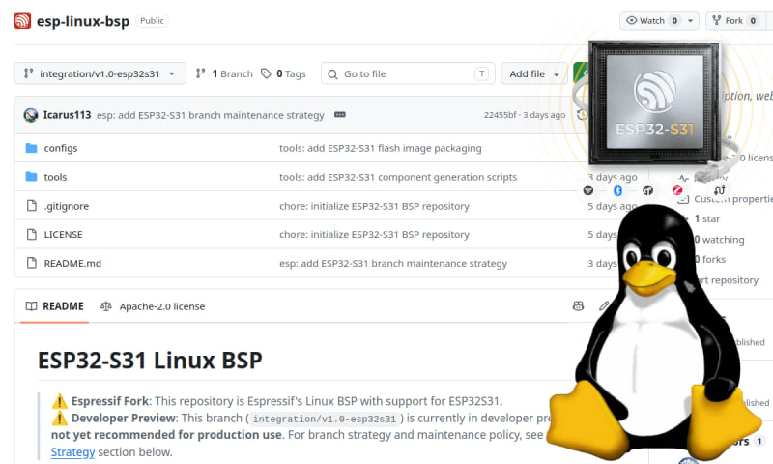Viewport: 773px width, 464px height.
Task: Click the README.md file icon
Action: click(x=32, y=263)
